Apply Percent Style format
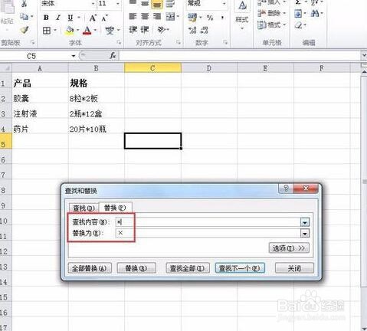367x331 pixels. coord(210,18)
